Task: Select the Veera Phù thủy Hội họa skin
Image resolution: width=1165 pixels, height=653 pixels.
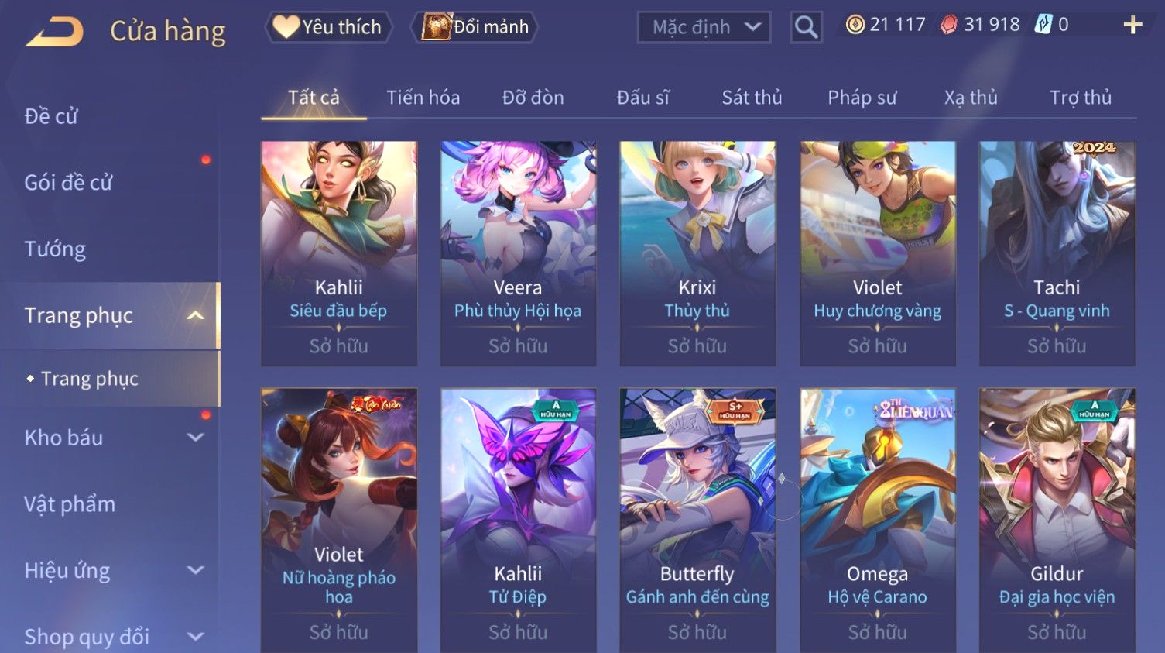Action: click(x=518, y=253)
